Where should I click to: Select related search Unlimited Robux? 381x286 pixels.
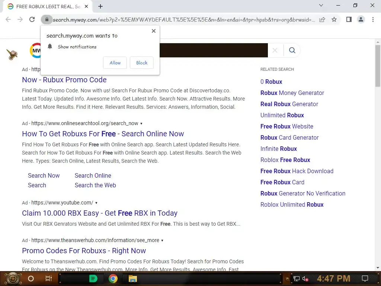click(282, 115)
